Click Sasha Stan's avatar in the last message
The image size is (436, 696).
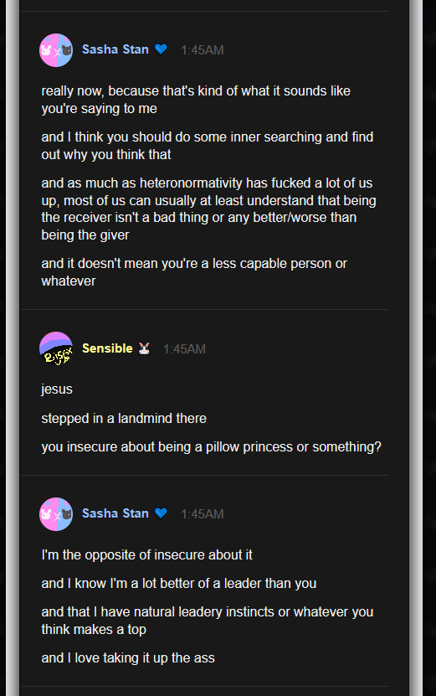[56, 514]
